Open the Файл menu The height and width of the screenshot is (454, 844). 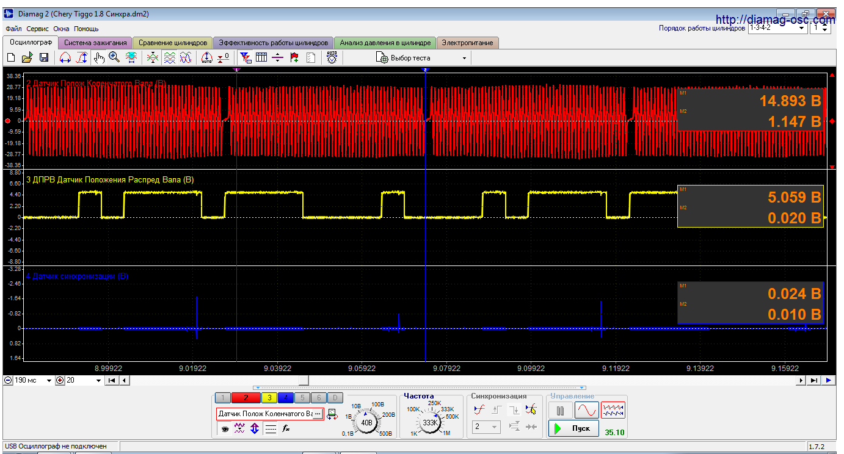13,29
